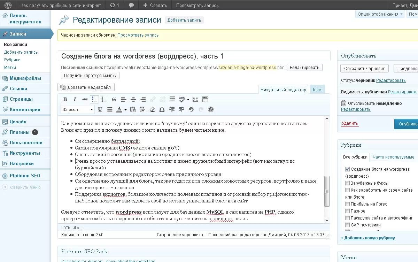
Task: Check 'Как заработать на своем сайте' category
Action: 347,190
